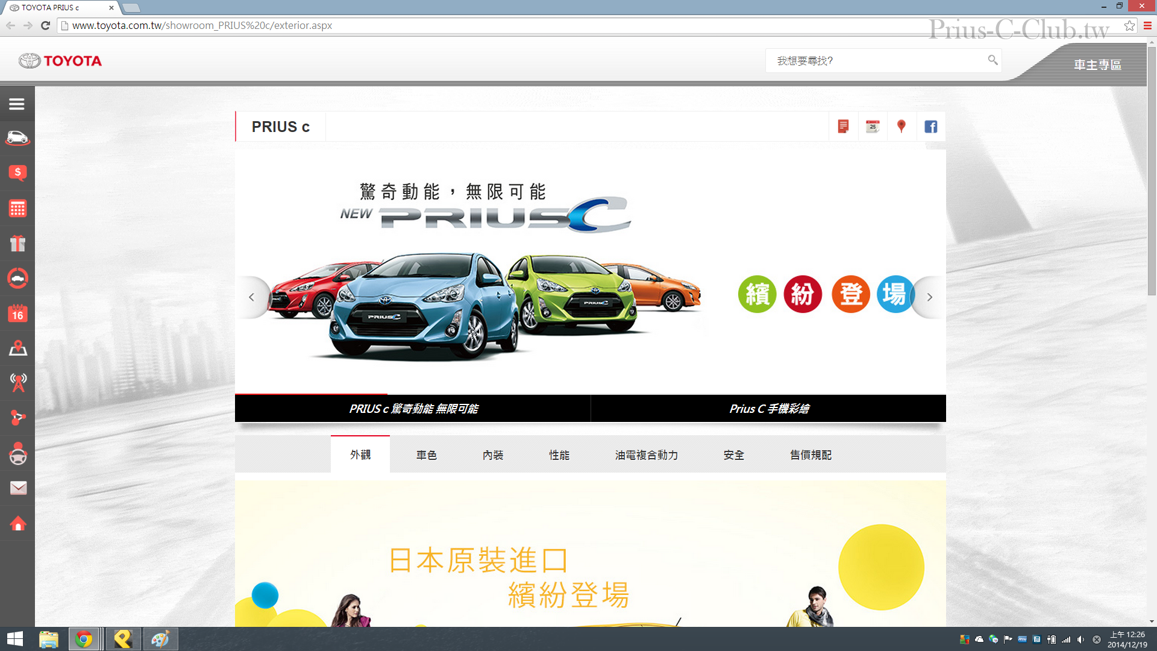Click the car models sidebar icon
This screenshot has width=1157, height=651.
pyautogui.click(x=17, y=138)
